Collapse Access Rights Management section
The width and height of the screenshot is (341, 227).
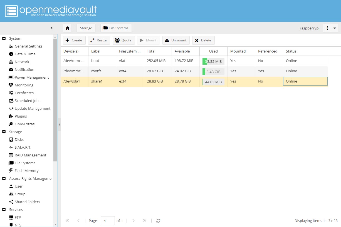4,179
